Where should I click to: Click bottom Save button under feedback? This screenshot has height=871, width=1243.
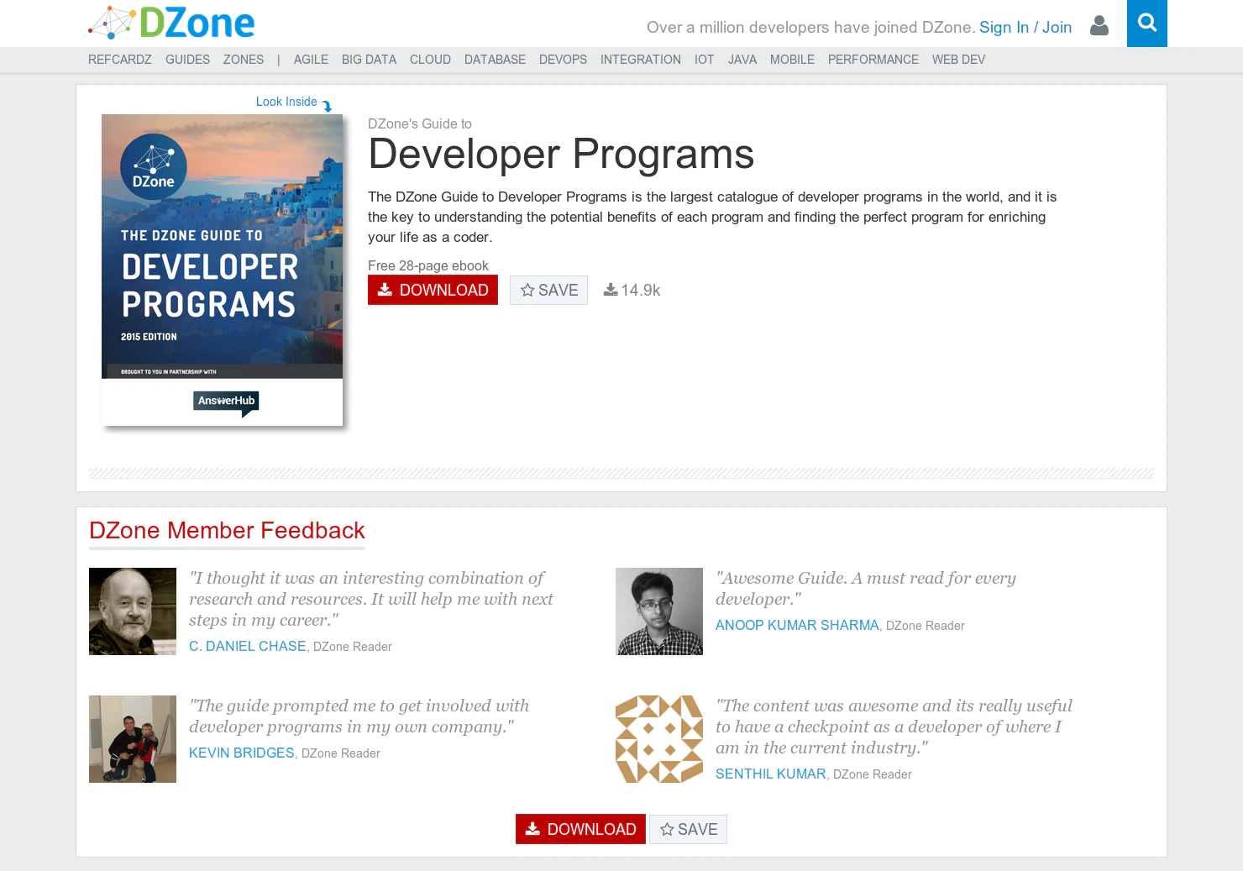(688, 829)
